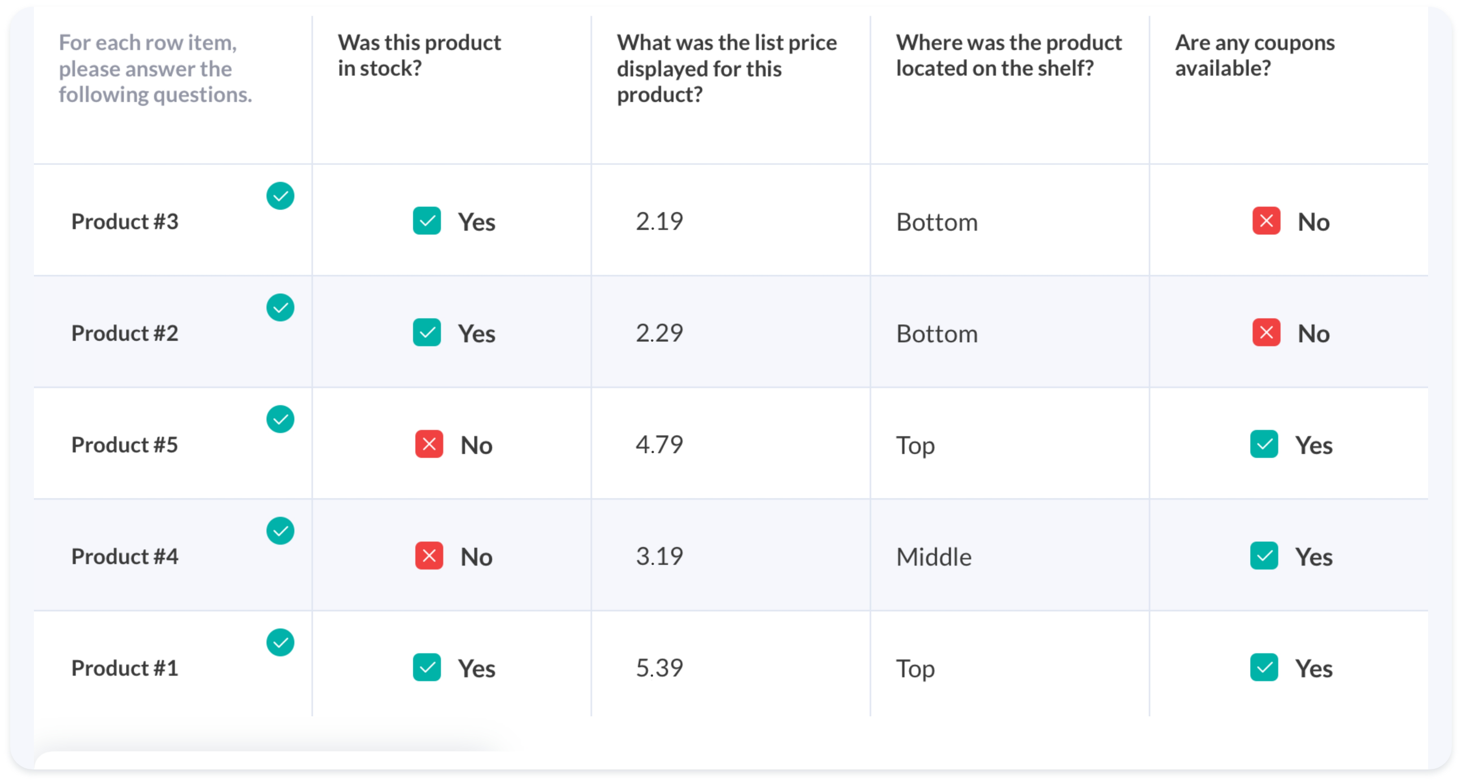Select the Product #4 row label

[124, 556]
